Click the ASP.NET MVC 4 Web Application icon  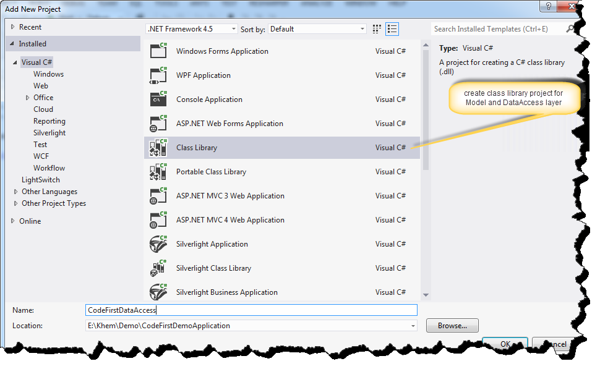[158, 220]
